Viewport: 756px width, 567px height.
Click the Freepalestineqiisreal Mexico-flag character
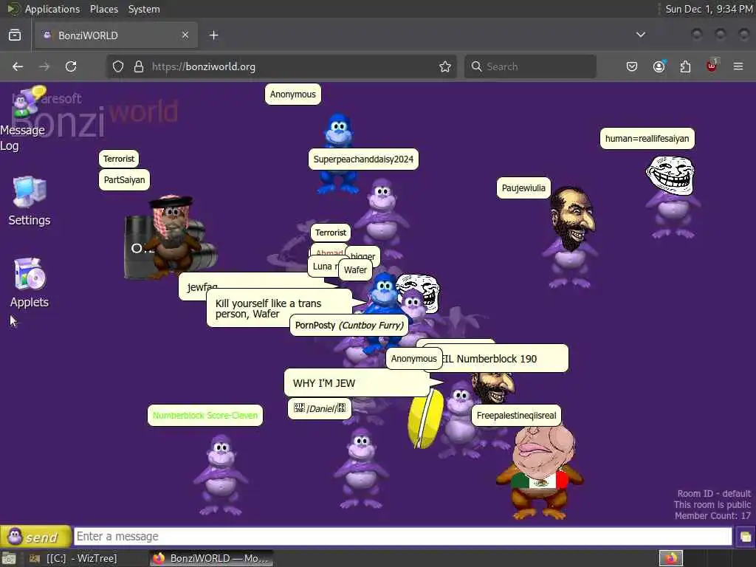point(541,472)
